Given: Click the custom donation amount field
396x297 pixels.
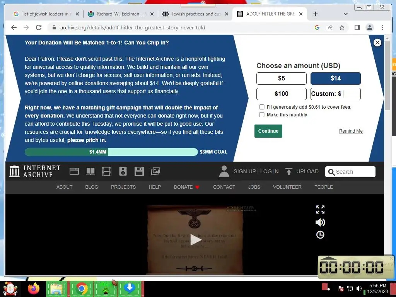Looking at the screenshot, I should click(x=352, y=94).
